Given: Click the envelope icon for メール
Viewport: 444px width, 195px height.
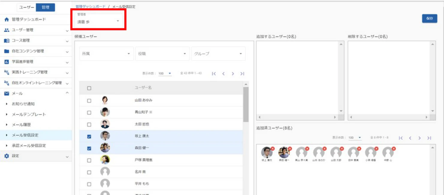Looking at the screenshot, I should [x=7, y=94].
